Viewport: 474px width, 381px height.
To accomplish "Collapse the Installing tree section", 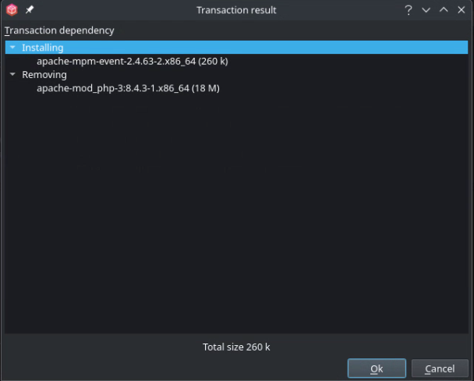I will tap(12, 47).
